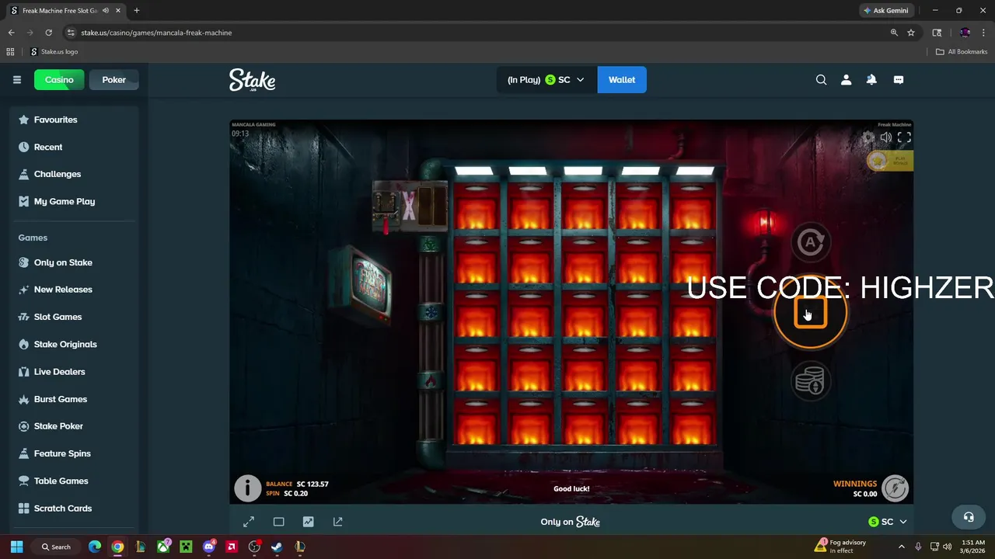Open site search magnifier icon
This screenshot has height=559, width=995.
click(821, 79)
